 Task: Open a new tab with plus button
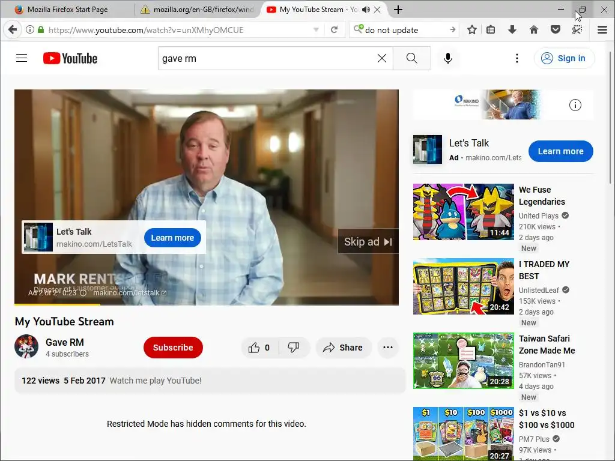398,10
